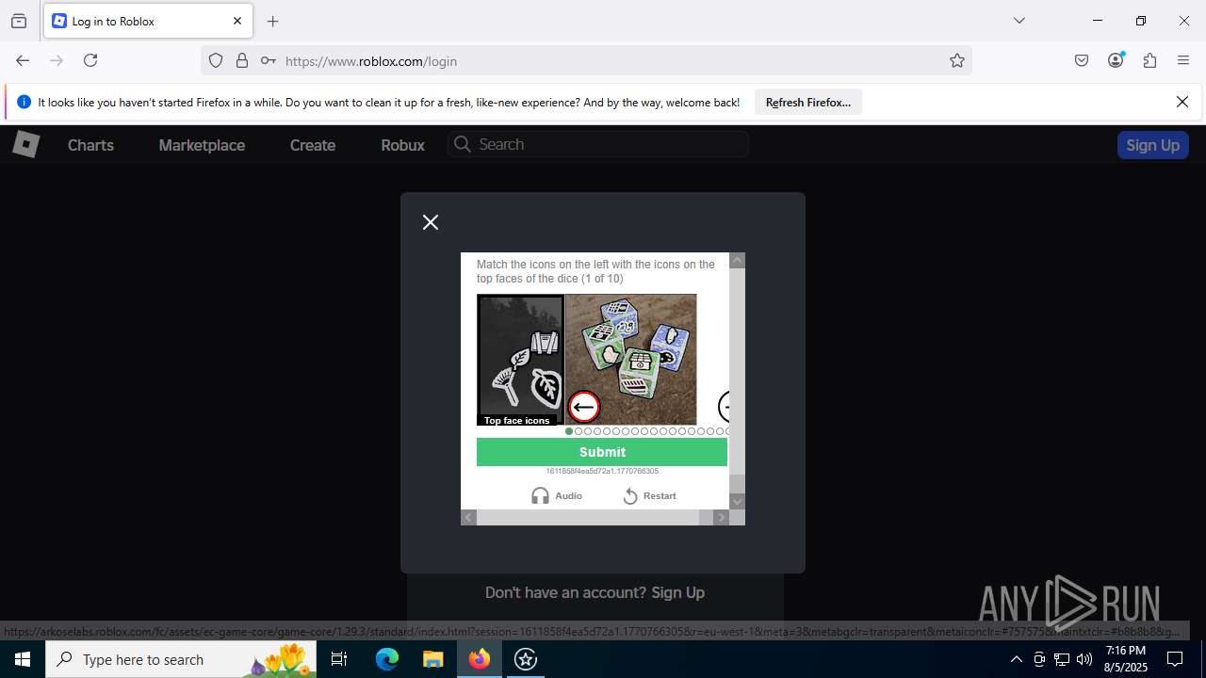The image size is (1206, 678).
Task: Click the taskbar search box
Action: [181, 659]
